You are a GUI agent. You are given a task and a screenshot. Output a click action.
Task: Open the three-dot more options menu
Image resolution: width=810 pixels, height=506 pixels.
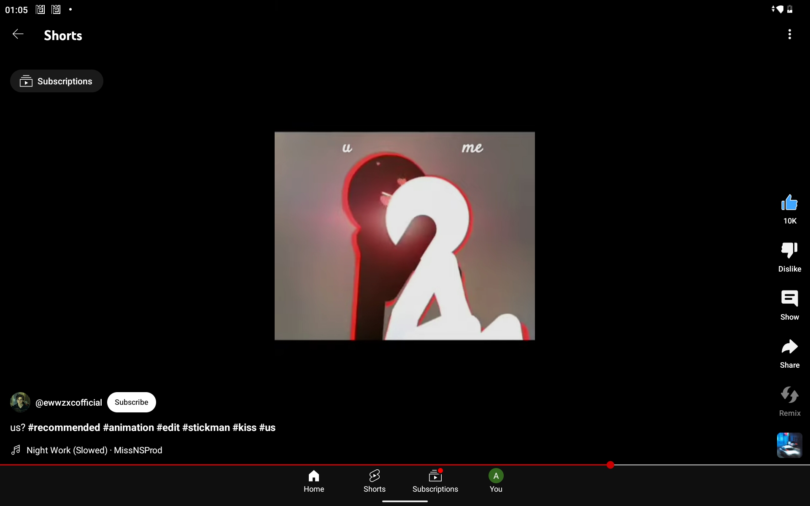coord(789,34)
